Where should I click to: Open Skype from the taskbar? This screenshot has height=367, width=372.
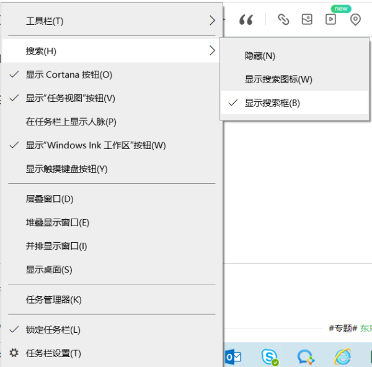point(270,357)
